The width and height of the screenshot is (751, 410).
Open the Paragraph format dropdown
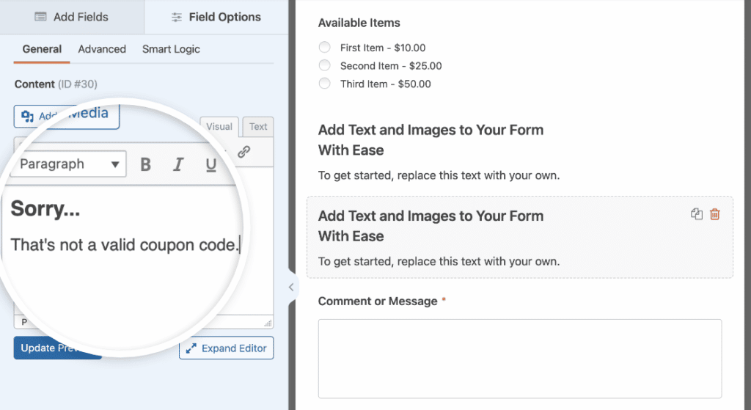(x=70, y=164)
